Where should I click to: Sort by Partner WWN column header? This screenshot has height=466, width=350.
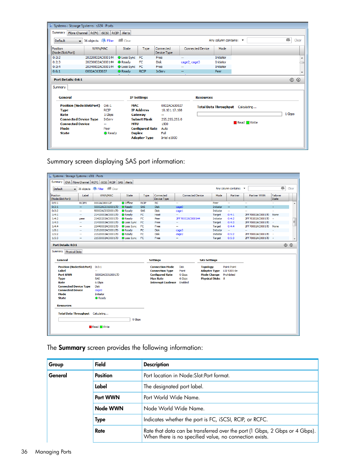[257, 197]
